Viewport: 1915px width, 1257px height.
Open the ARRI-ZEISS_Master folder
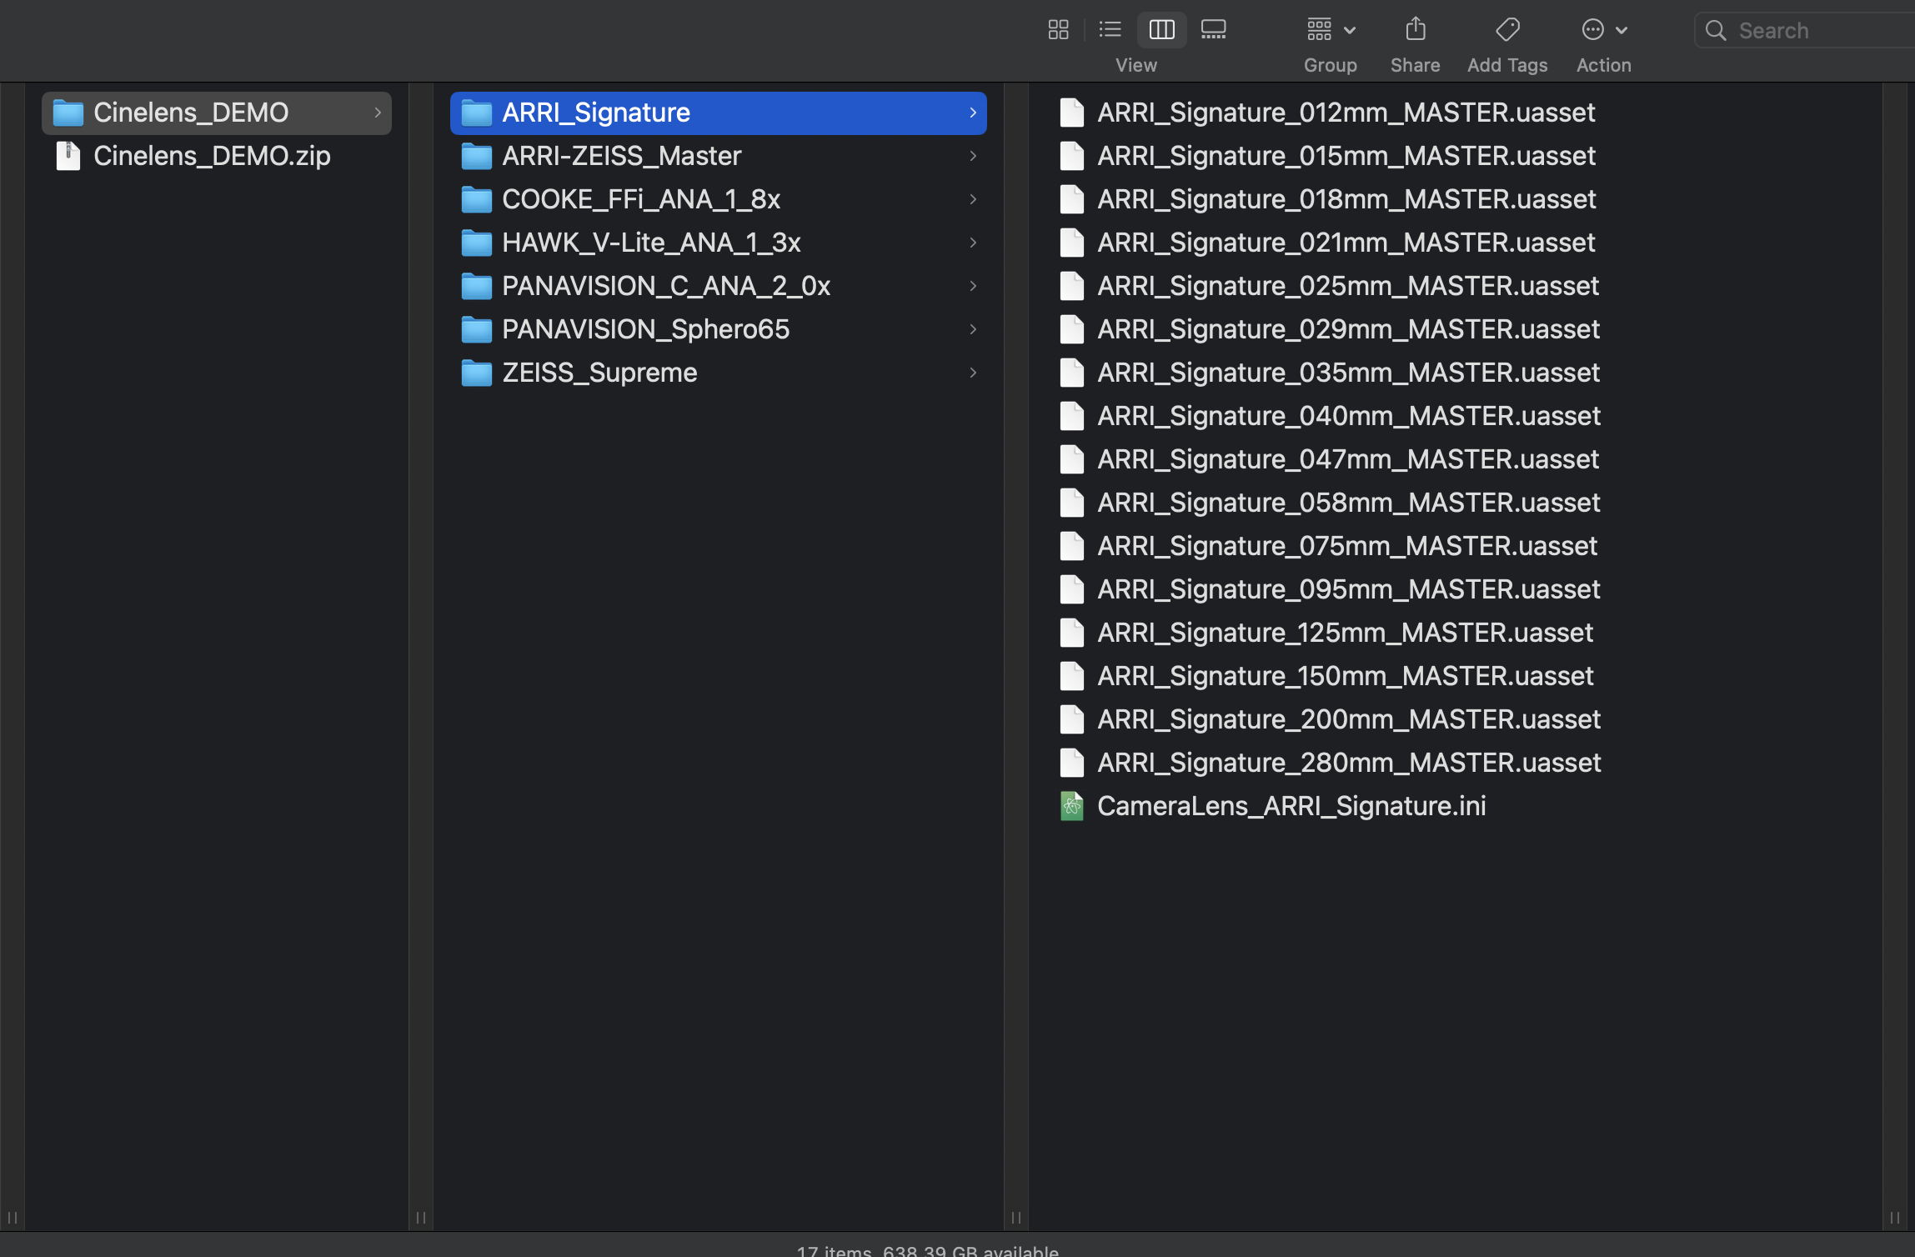(x=719, y=156)
